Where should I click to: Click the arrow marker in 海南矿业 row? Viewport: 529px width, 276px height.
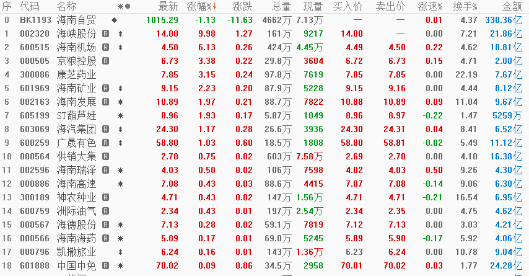pos(120,89)
